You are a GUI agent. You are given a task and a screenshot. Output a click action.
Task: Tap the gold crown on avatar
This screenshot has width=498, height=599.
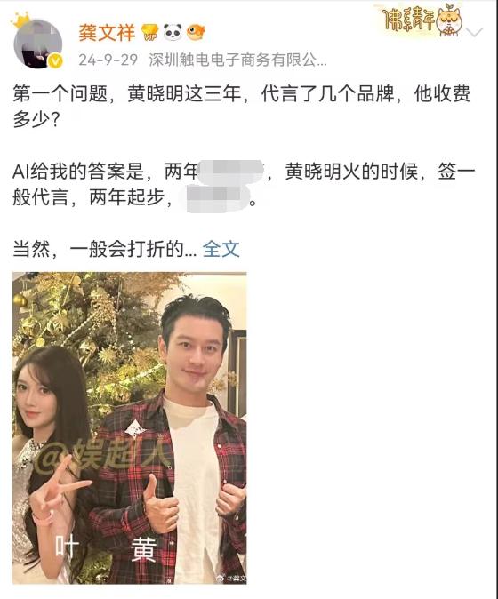tap(20, 20)
